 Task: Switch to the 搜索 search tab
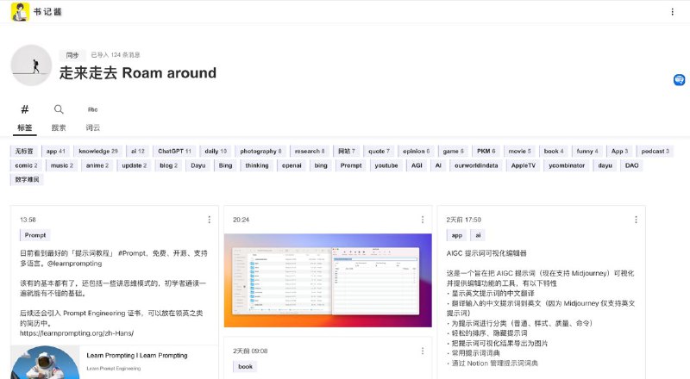click(x=59, y=118)
